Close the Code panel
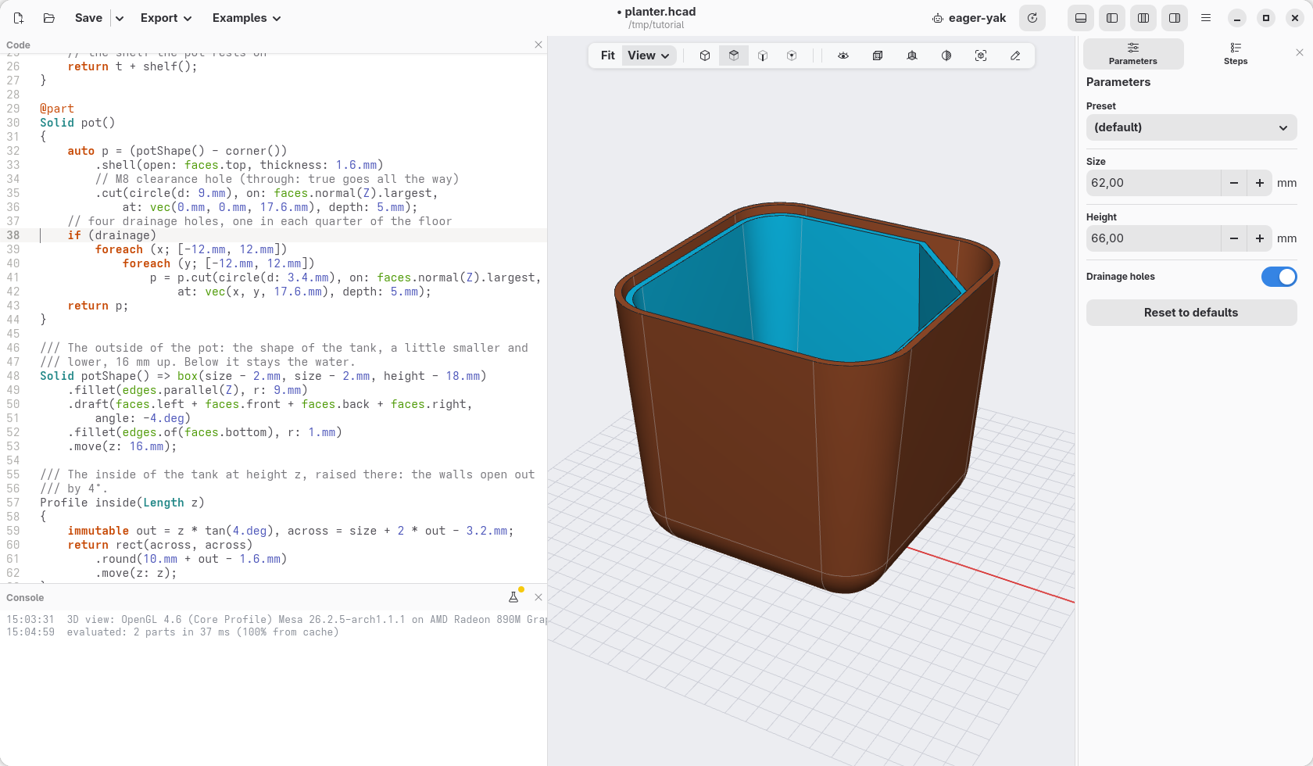Image resolution: width=1313 pixels, height=766 pixels. coord(538,45)
